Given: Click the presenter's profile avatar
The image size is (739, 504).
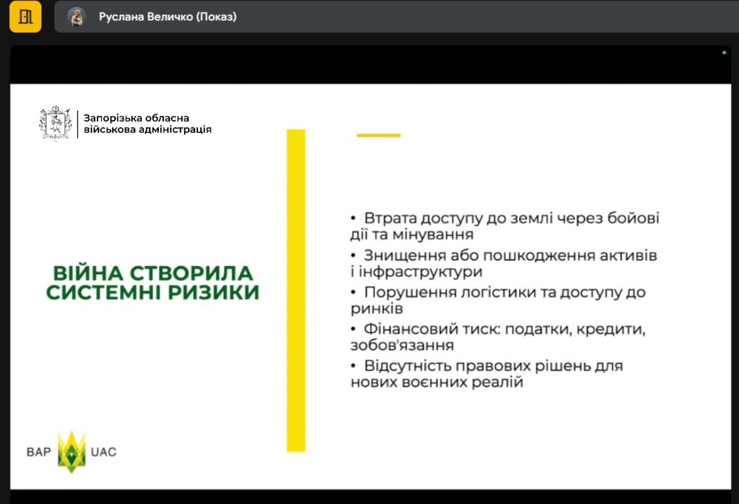Looking at the screenshot, I should (76, 17).
